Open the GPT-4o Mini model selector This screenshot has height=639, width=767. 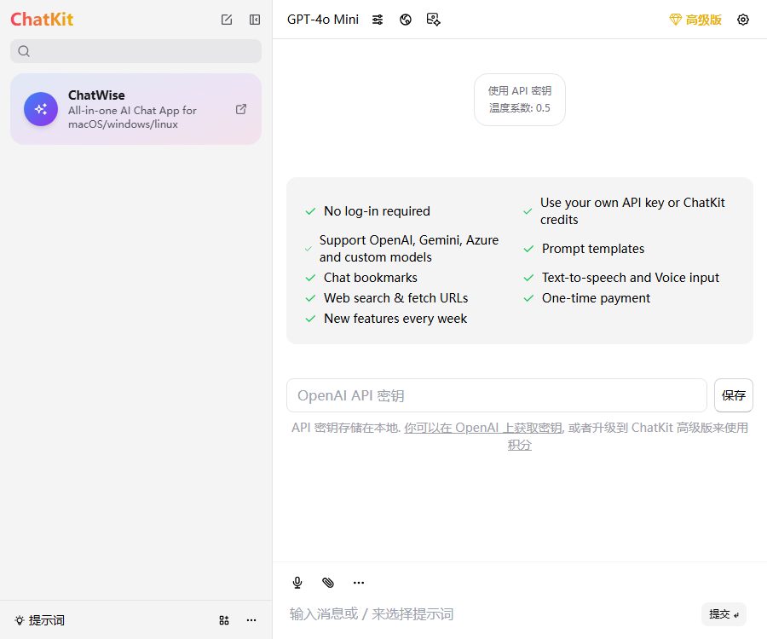323,20
